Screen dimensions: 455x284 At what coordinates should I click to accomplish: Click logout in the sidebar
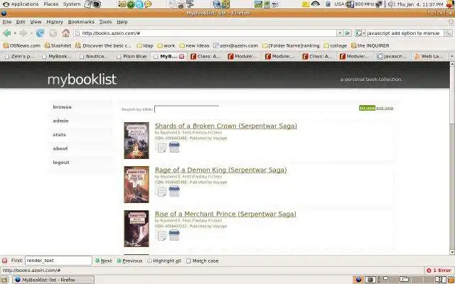(x=61, y=163)
